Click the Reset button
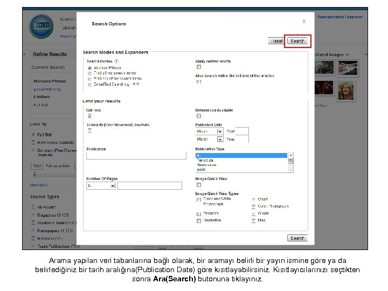 point(276,41)
